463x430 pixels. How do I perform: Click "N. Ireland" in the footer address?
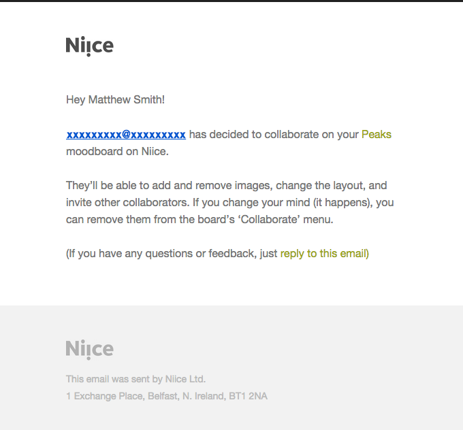[204, 396]
